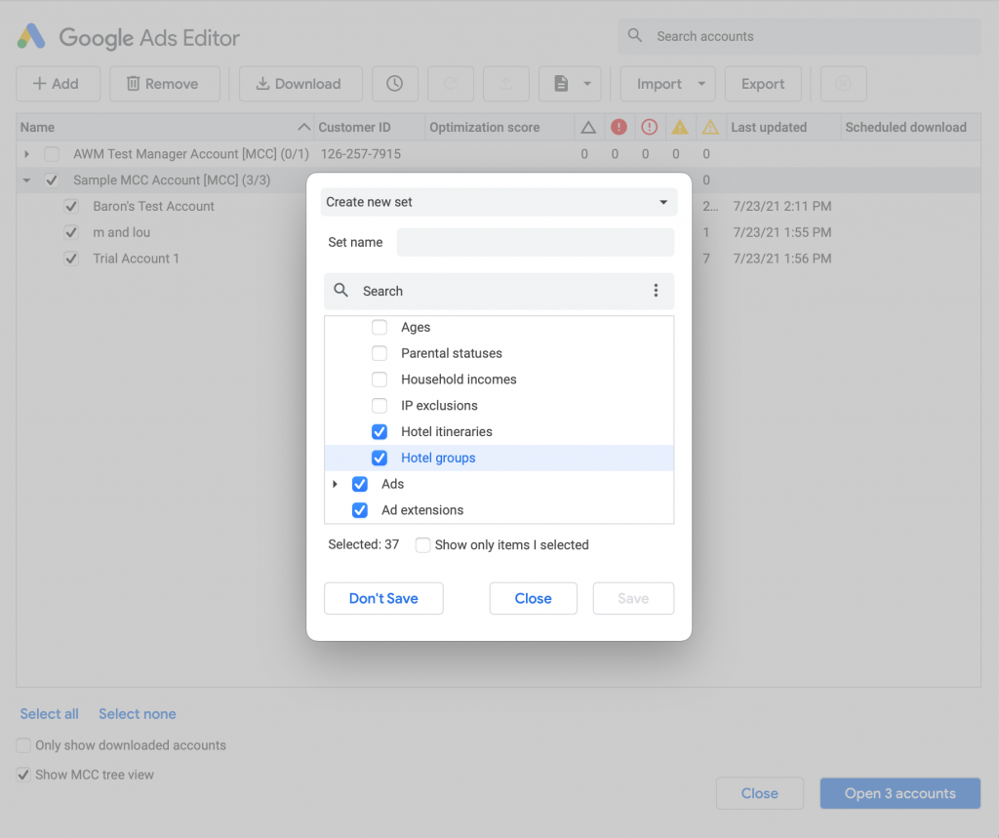The width and height of the screenshot is (999, 838).
Task: Enable the Household incomes checkbox
Action: click(380, 379)
